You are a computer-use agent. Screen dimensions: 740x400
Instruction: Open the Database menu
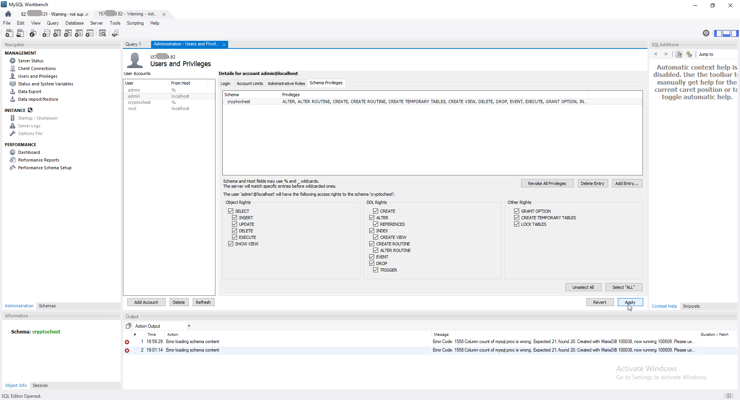(74, 23)
